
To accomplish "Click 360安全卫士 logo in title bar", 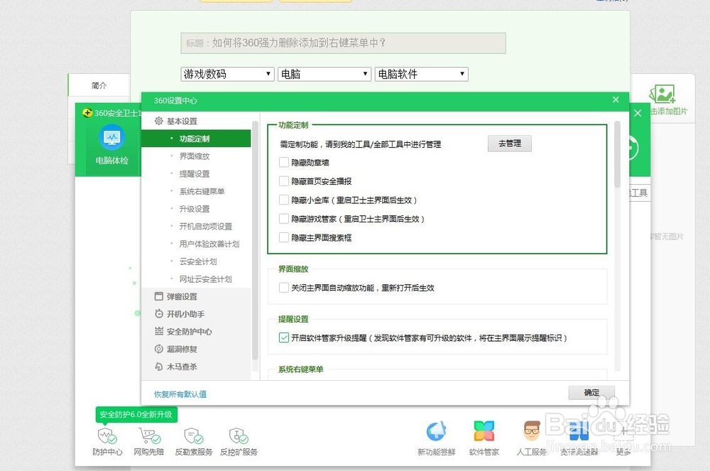I will pos(88,113).
